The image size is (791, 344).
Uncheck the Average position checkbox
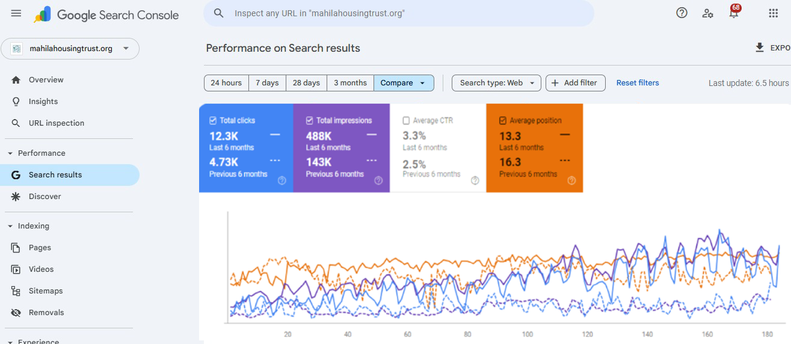pos(503,120)
